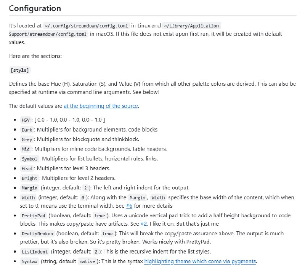Image resolution: width=305 pixels, height=271 pixels.
Task: Click the ListIndent option name
Action: click(x=35, y=252)
